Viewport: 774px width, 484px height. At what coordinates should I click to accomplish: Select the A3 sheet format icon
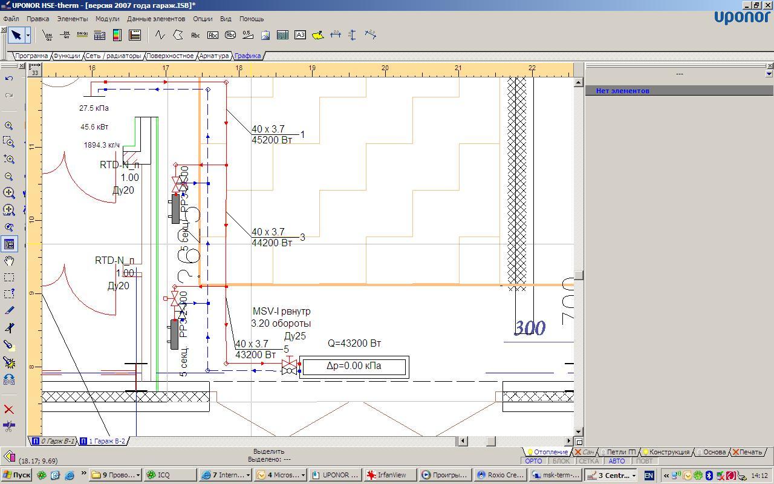[x=300, y=35]
